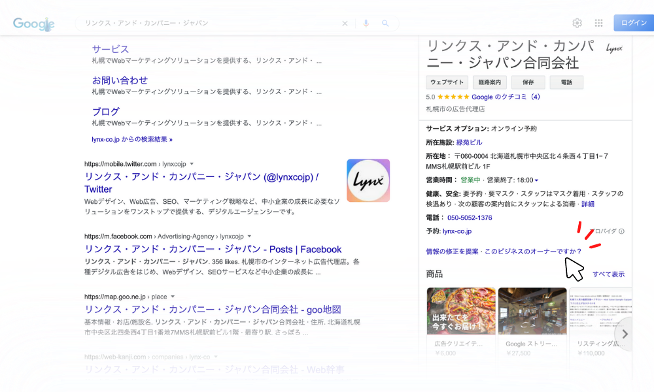Screen dimensions: 654x392
Task: Open the お問い合わせ sitelink
Action: [x=120, y=80]
